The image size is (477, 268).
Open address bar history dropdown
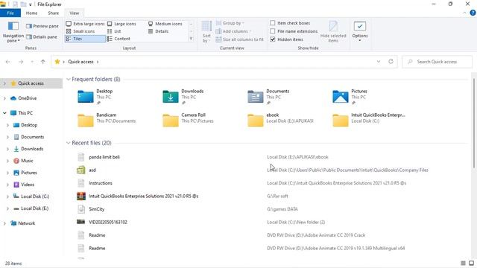click(x=379, y=62)
